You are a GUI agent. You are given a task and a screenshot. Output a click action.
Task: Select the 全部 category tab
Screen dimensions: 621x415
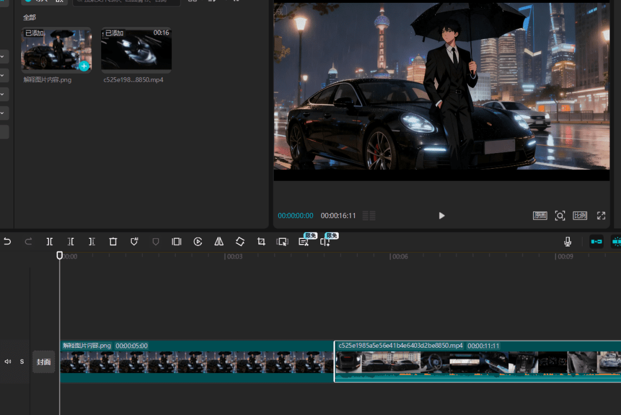(x=30, y=18)
